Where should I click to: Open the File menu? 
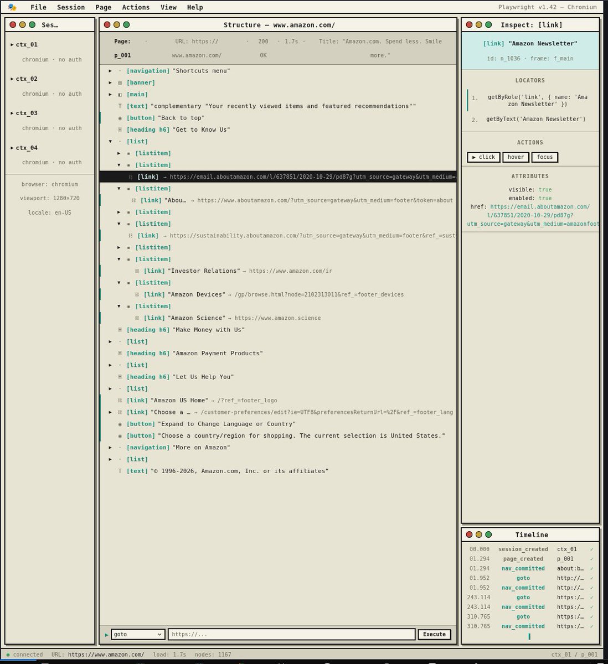click(x=38, y=7)
